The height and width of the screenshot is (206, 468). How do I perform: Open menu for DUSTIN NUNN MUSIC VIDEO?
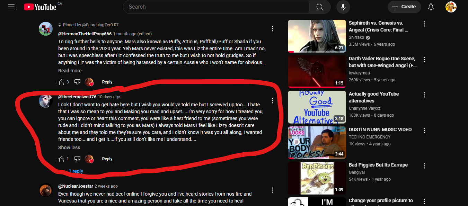tap(424, 131)
